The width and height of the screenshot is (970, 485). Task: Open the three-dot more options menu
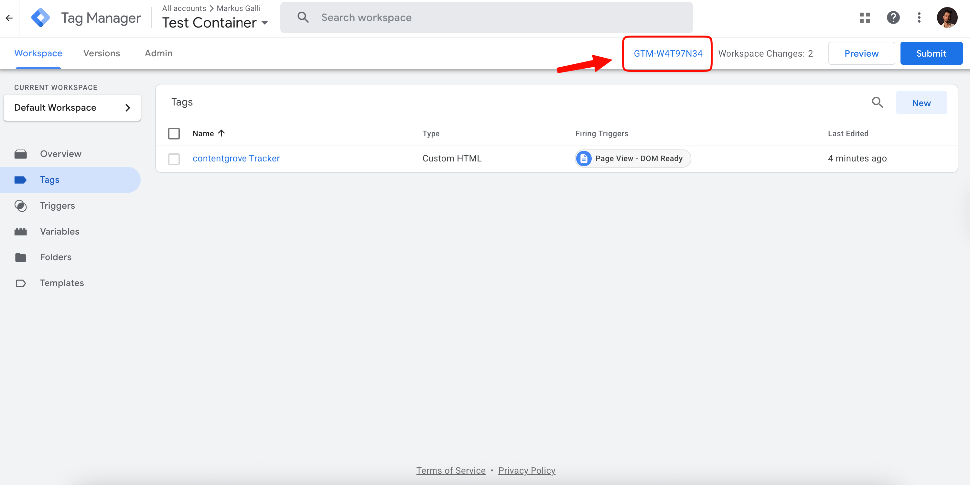919,18
